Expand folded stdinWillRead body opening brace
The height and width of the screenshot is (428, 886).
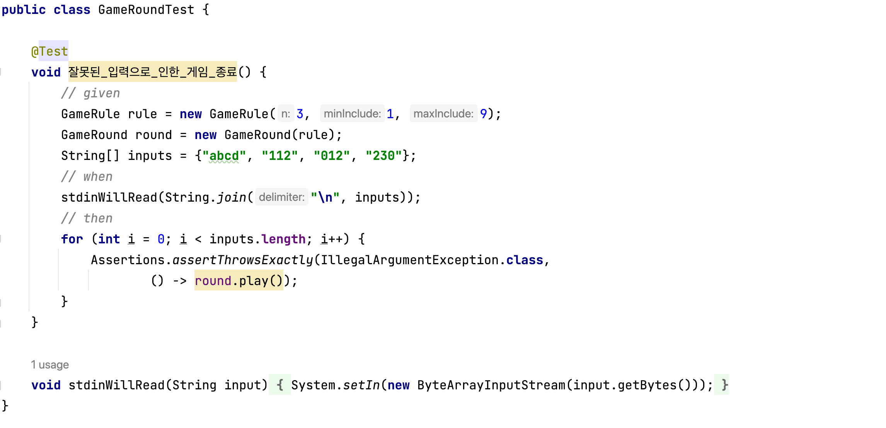(x=280, y=385)
